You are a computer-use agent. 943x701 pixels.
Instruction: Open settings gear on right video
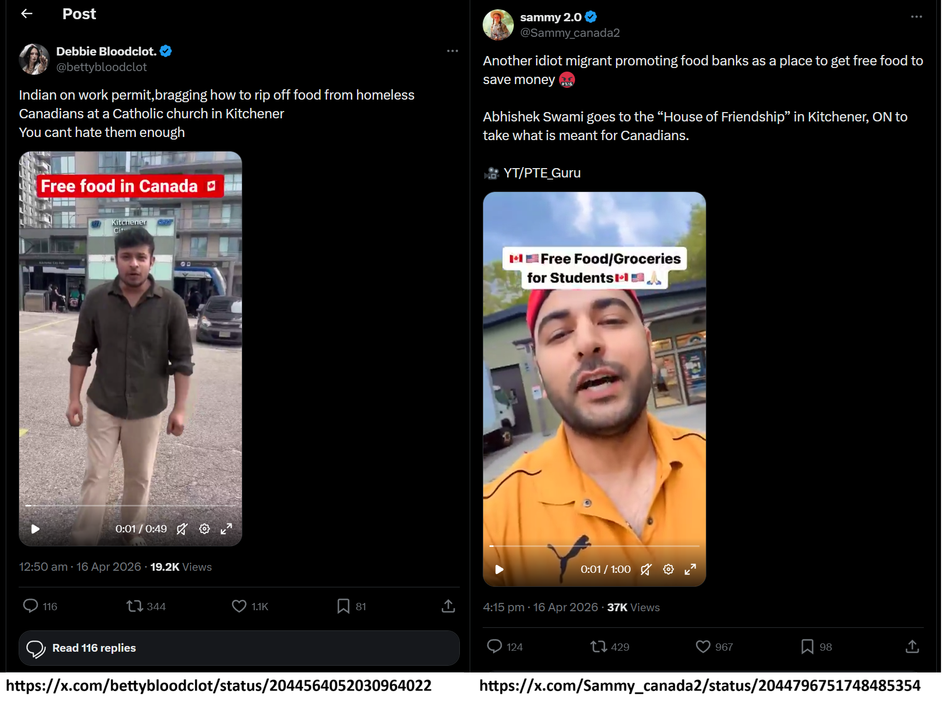668,569
